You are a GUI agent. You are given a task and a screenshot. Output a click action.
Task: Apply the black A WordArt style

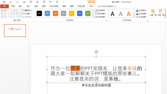(113, 14)
